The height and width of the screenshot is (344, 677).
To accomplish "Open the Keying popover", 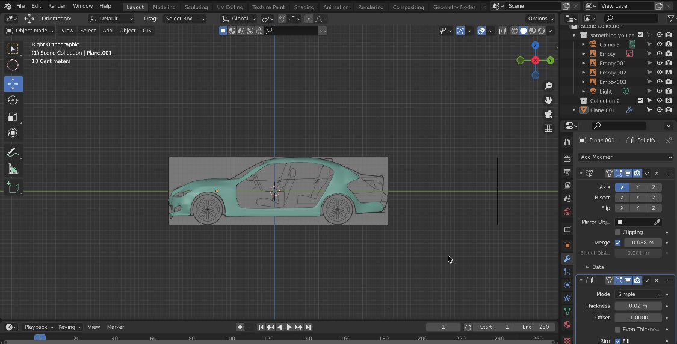I will (x=70, y=327).
